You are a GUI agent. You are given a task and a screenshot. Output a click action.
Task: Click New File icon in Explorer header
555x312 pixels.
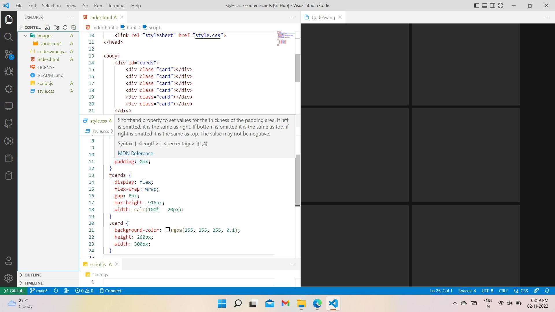47,27
